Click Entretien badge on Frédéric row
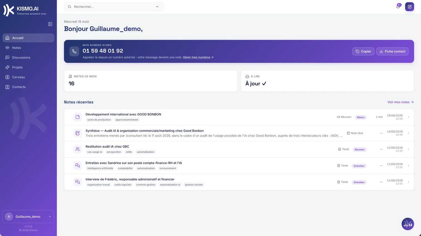Viewport: 421px width, 236px height. (359, 182)
